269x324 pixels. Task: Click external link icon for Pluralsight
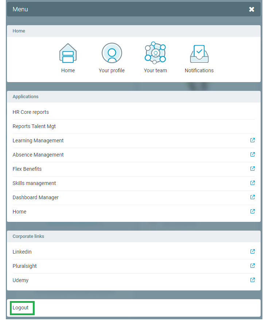coord(253,266)
